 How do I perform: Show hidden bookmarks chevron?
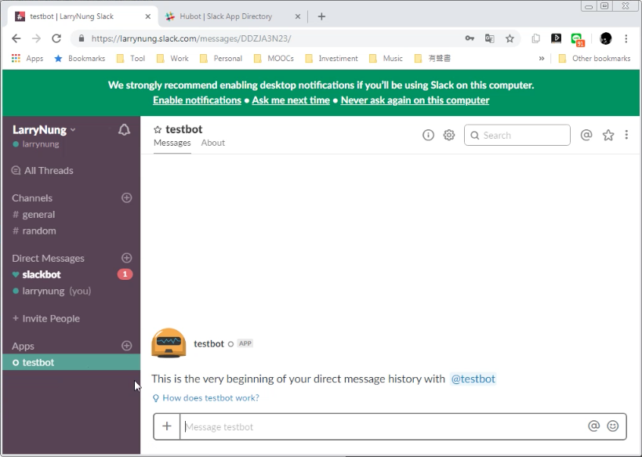542,59
